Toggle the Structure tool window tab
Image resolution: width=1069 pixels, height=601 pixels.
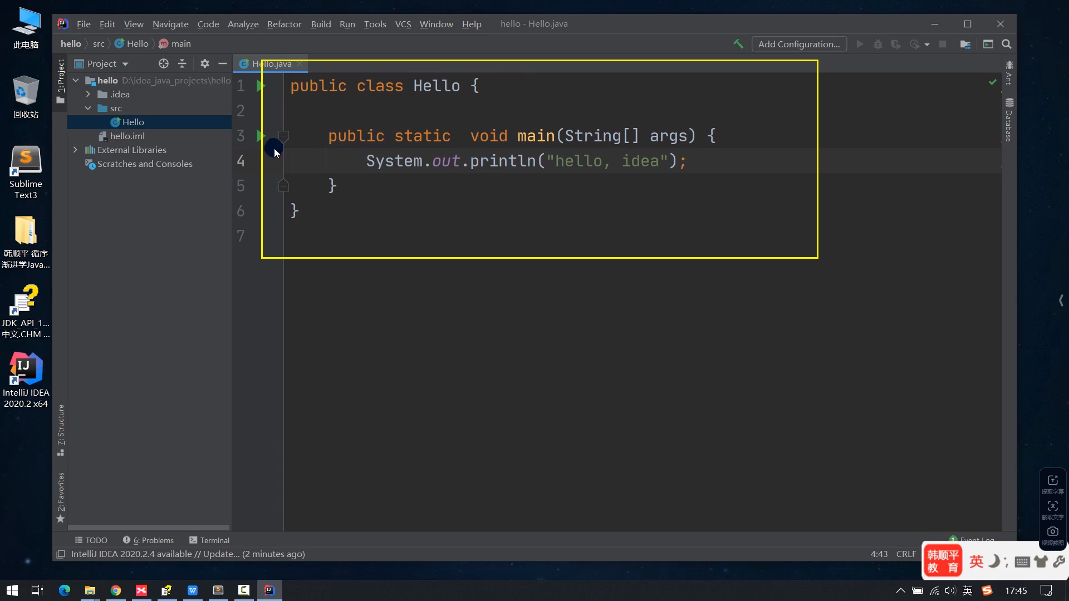click(61, 428)
